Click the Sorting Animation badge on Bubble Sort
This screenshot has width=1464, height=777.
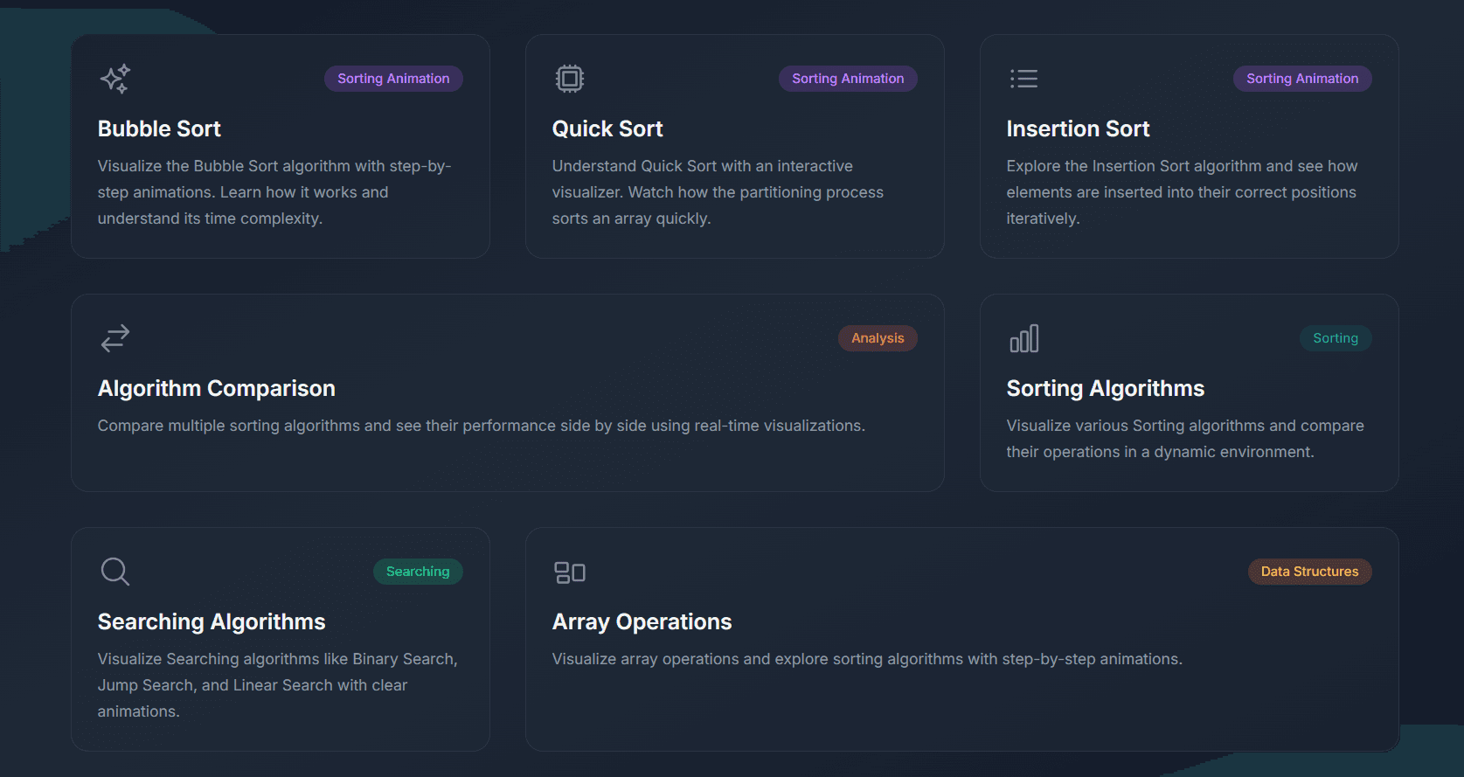393,79
